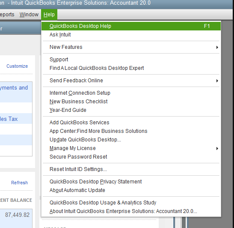The width and height of the screenshot is (234, 228).
Task: Expand the New Features submenu arrow
Action: (x=217, y=47)
